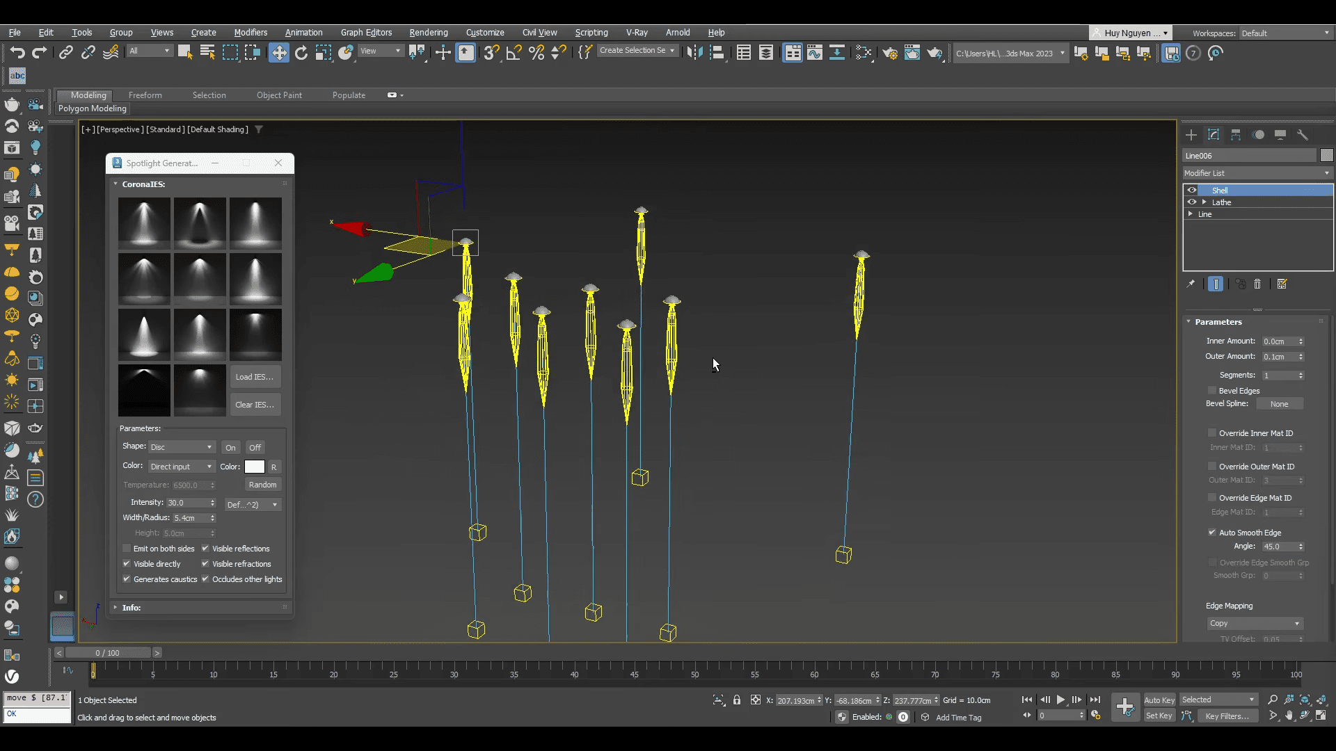Viewport: 1336px width, 751px height.
Task: Open the Render Setup dialog
Action: pyautogui.click(x=891, y=53)
